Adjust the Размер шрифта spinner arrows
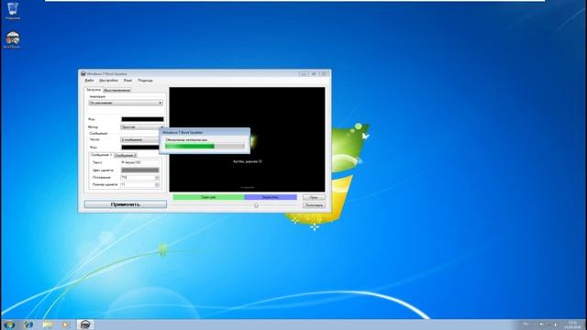The height and width of the screenshot is (330, 587). [157, 185]
